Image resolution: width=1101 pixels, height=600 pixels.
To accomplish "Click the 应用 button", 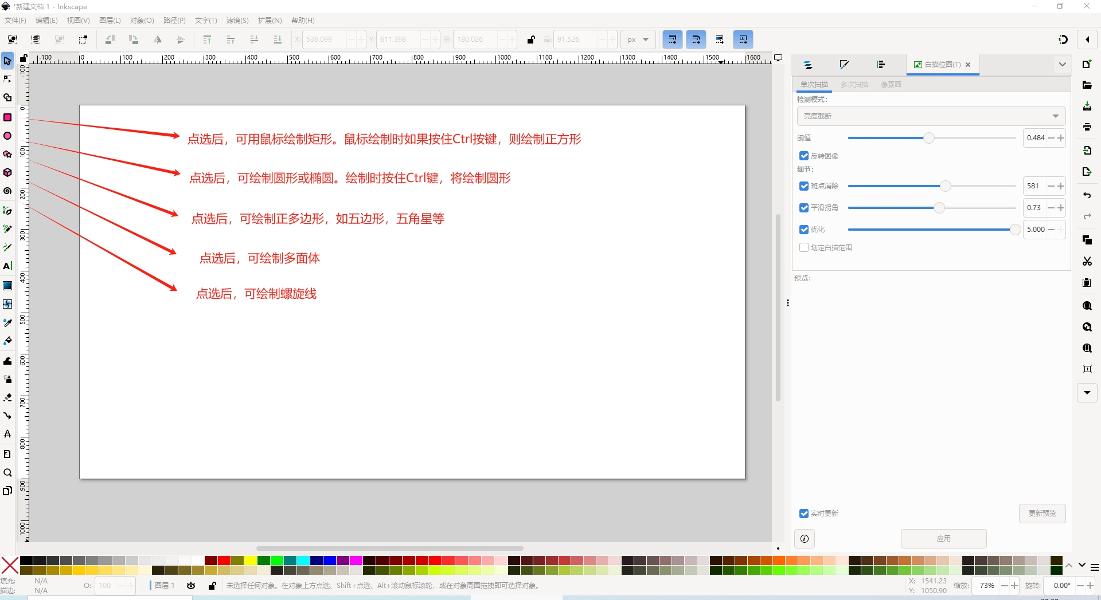I will click(x=943, y=539).
